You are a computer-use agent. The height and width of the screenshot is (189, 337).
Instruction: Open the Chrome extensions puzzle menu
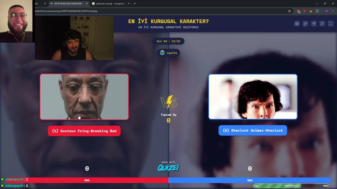click(x=317, y=11)
